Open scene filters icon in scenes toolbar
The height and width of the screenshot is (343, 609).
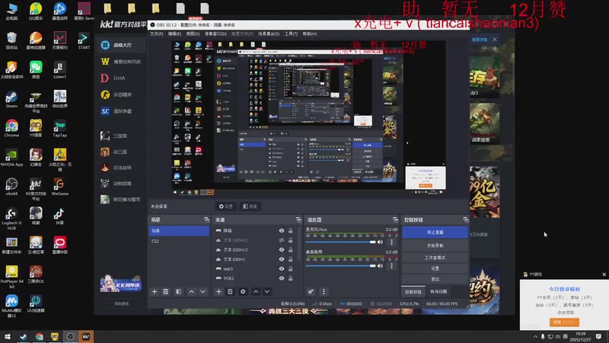pyautogui.click(x=178, y=292)
